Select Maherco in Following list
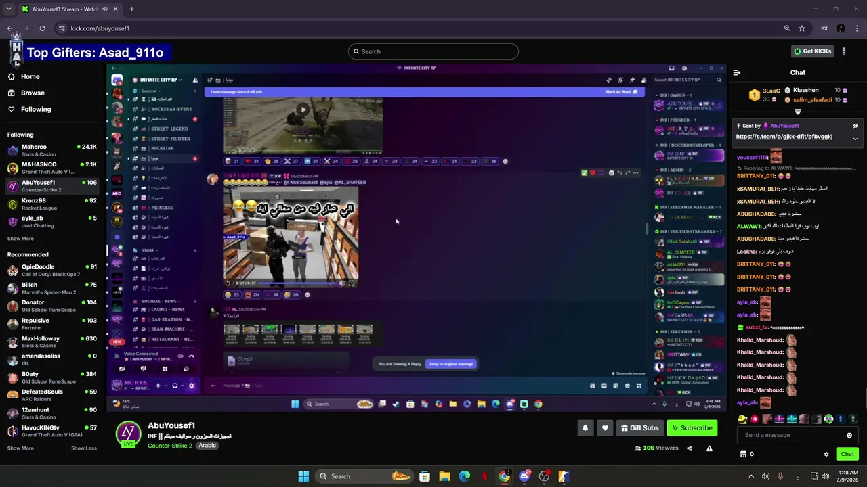This screenshot has height=487, width=867. point(52,150)
